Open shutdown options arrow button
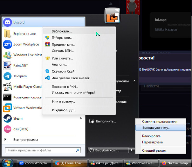Viewport: 192px width, 167px height. (x=132, y=150)
